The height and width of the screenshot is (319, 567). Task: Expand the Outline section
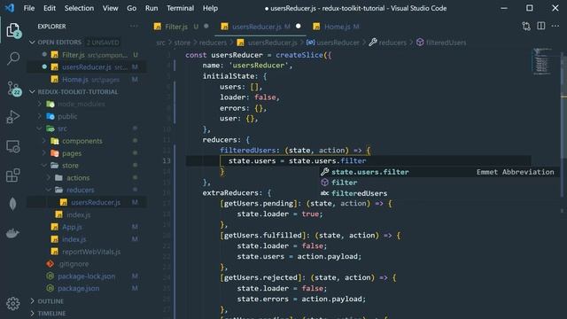click(50, 301)
